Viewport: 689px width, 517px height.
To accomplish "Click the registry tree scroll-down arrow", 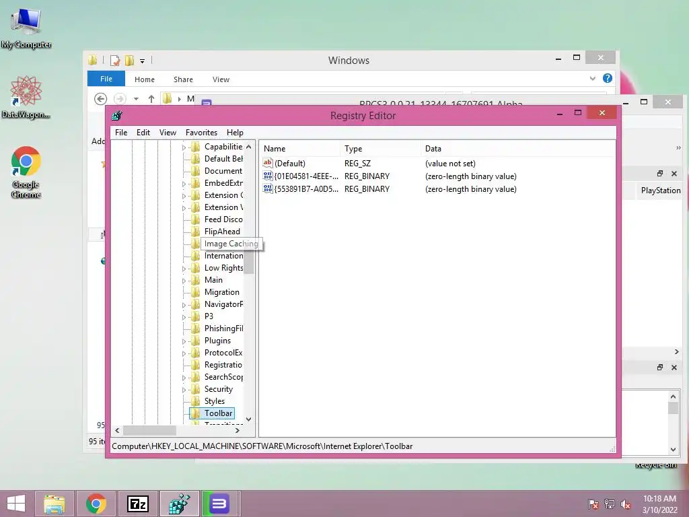I will 249,419.
